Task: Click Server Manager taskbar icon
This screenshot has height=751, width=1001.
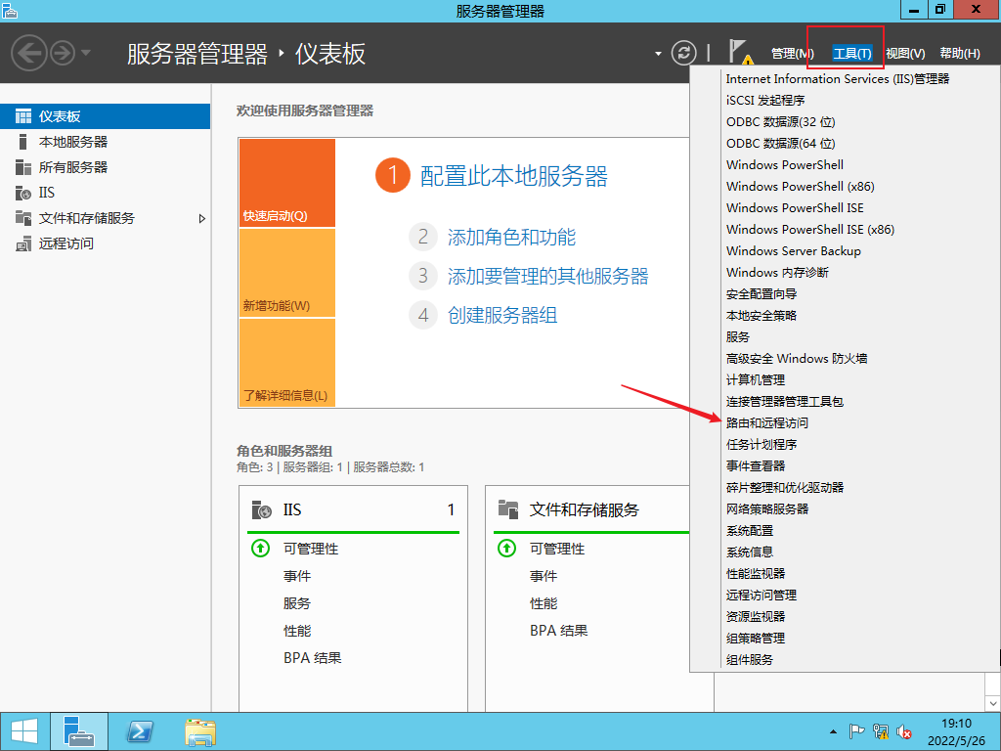Action: tap(79, 731)
